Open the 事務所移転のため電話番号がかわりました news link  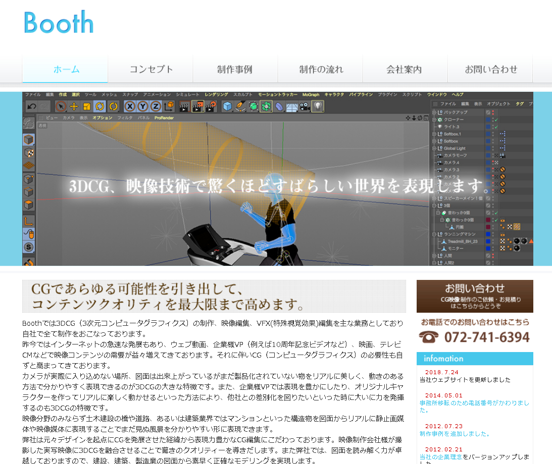coord(474,407)
